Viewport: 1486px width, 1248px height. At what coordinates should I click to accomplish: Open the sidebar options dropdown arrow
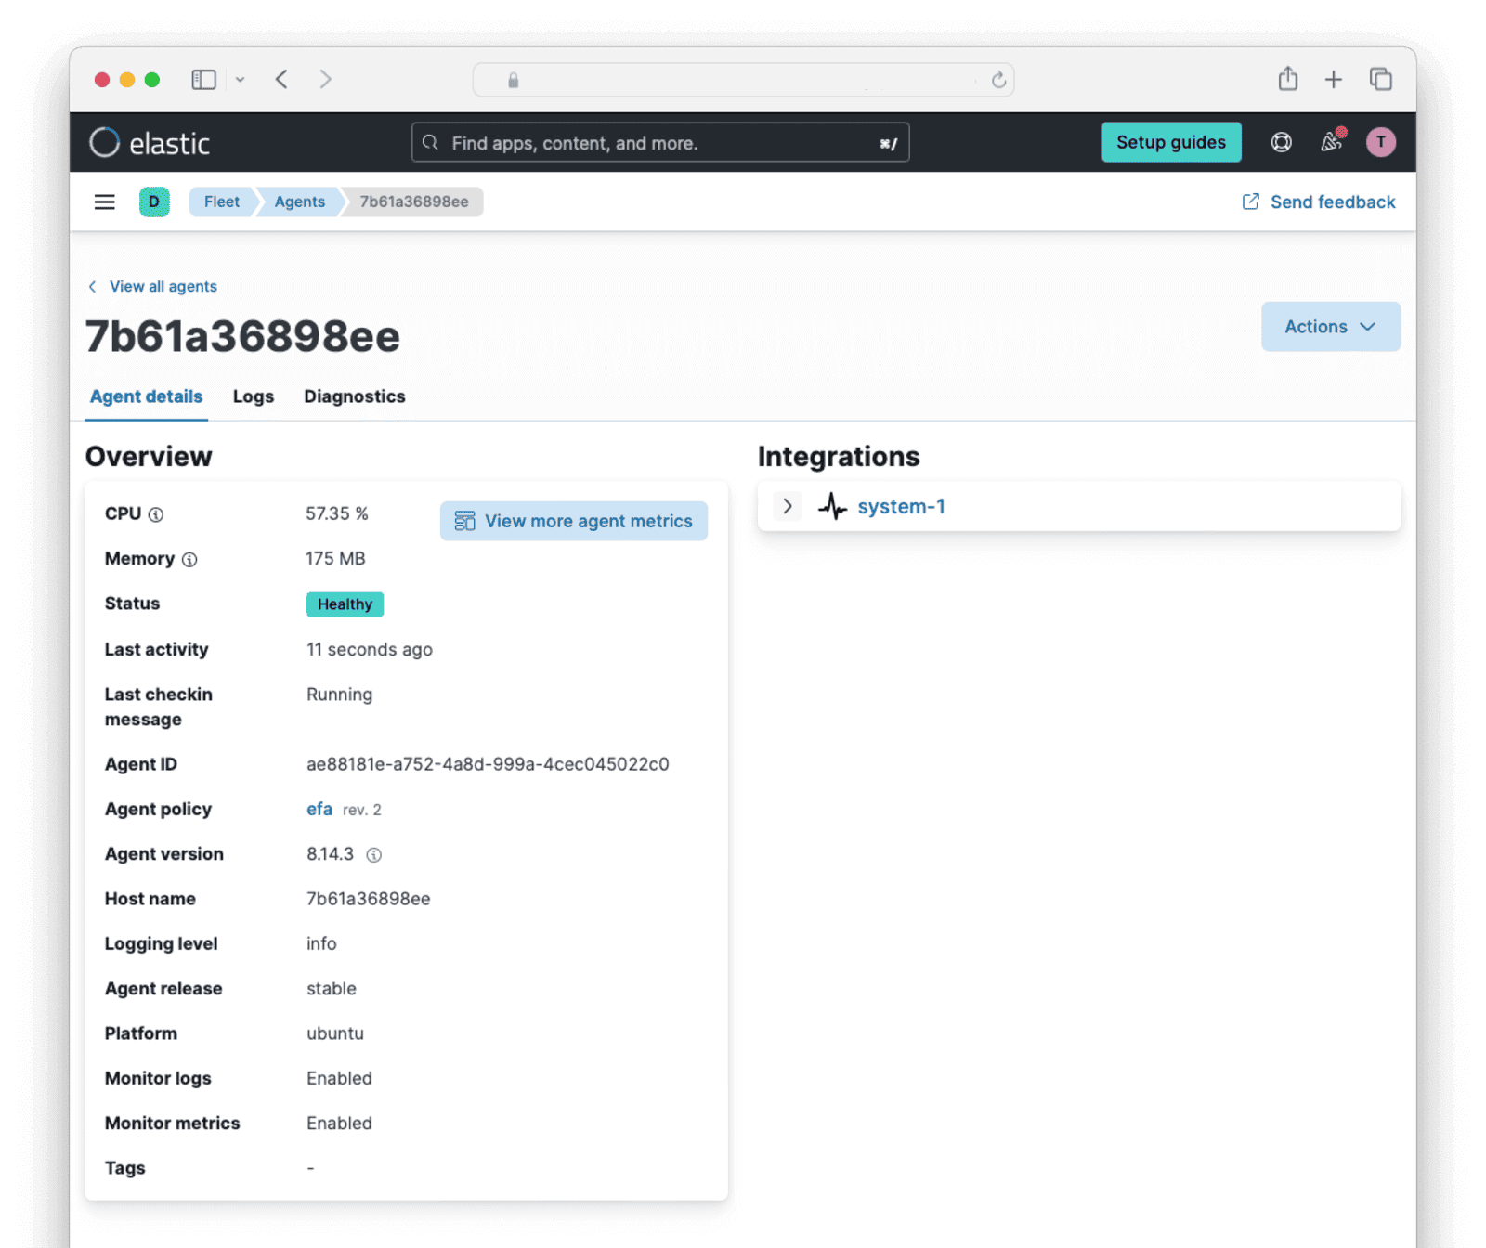click(x=241, y=80)
